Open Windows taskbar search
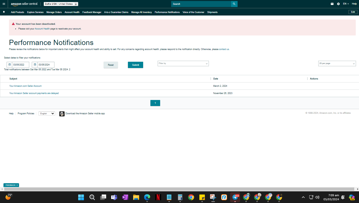The width and height of the screenshot is (359, 203). tap(92, 197)
